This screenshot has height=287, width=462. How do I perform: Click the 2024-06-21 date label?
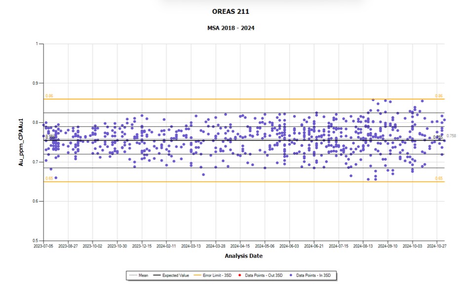pyautogui.click(x=314, y=246)
